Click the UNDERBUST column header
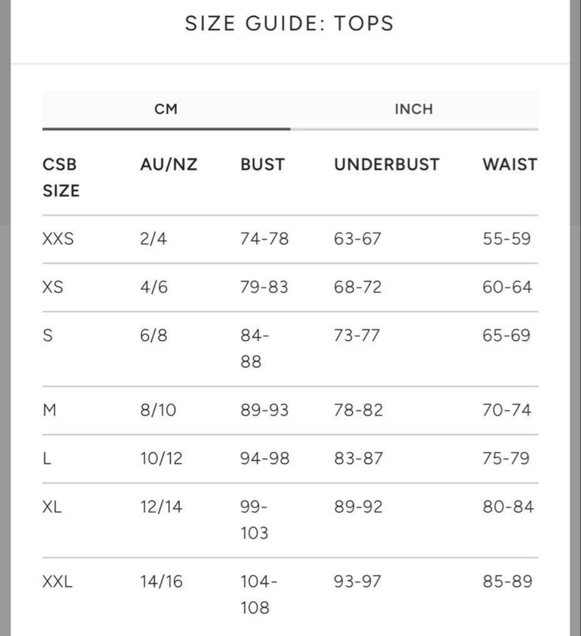 [x=387, y=164]
